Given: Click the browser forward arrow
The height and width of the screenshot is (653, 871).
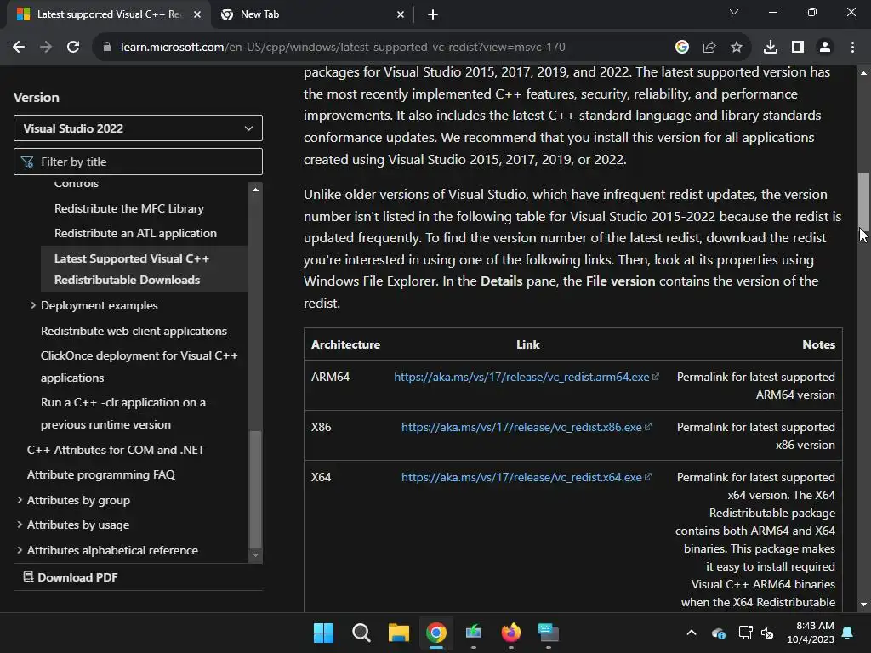Looking at the screenshot, I should click(x=46, y=48).
